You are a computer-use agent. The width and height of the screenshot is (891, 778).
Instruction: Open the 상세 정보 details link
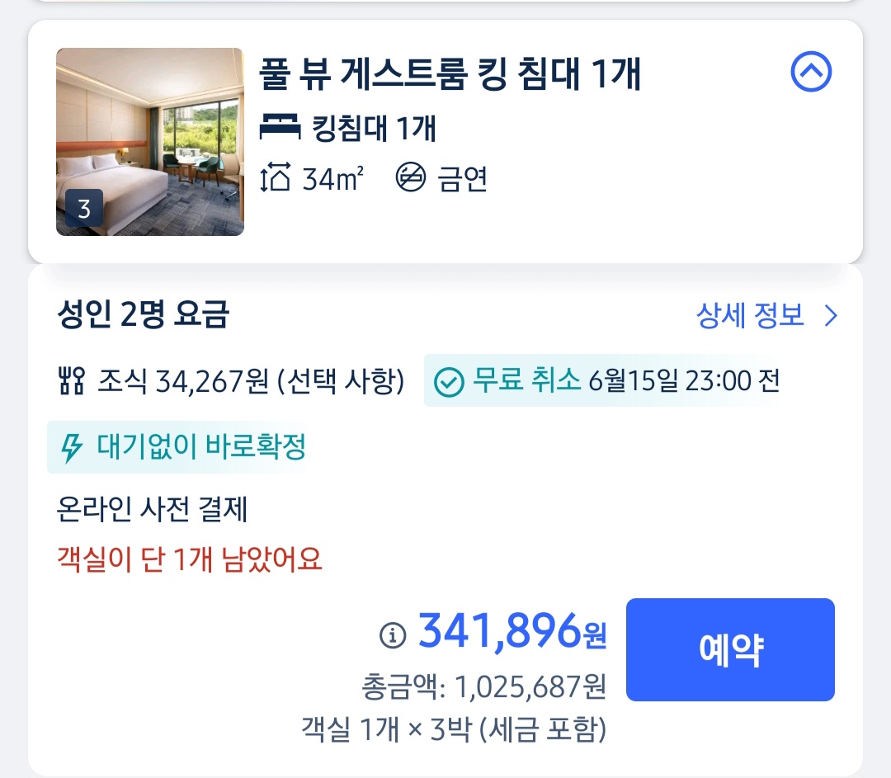click(x=750, y=315)
